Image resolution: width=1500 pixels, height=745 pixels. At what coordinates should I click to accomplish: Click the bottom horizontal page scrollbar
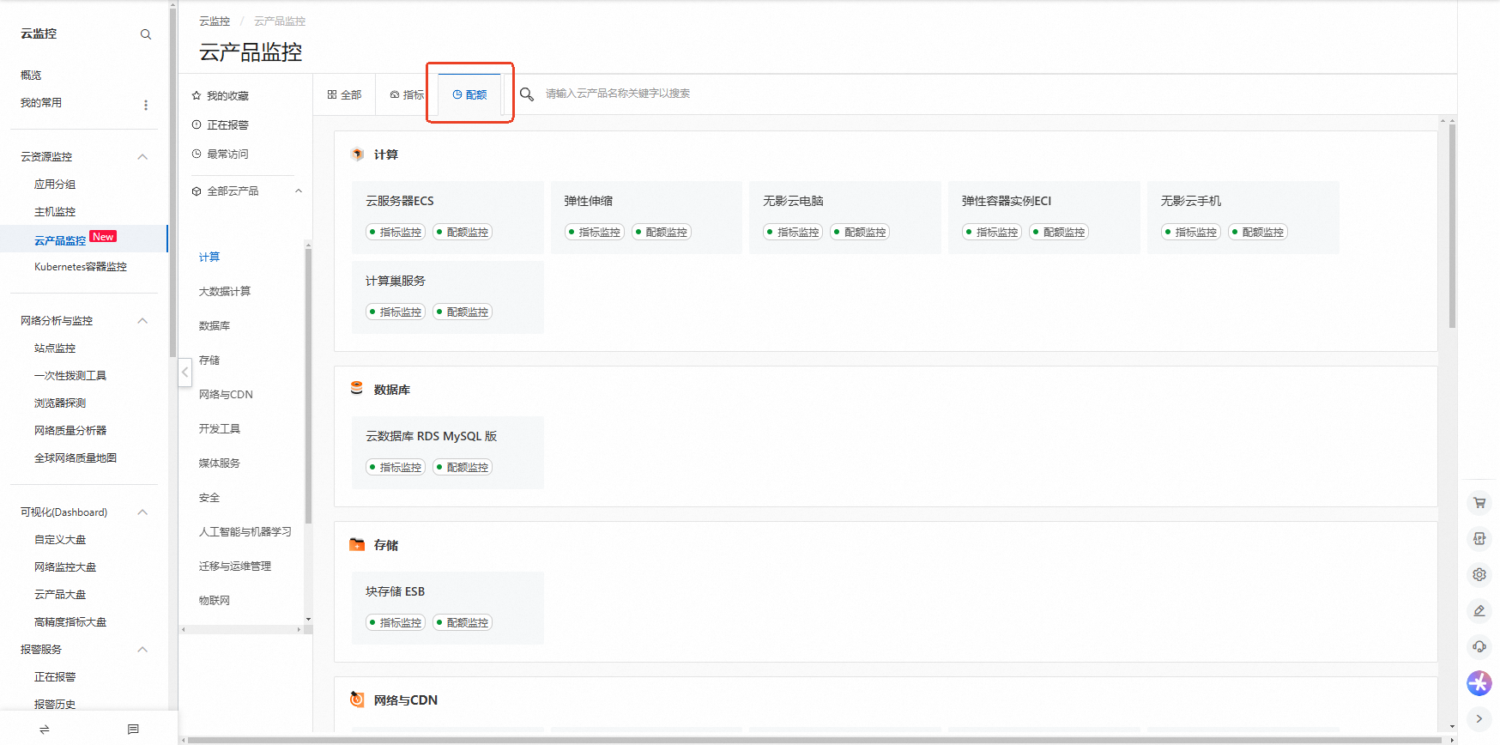click(x=815, y=740)
